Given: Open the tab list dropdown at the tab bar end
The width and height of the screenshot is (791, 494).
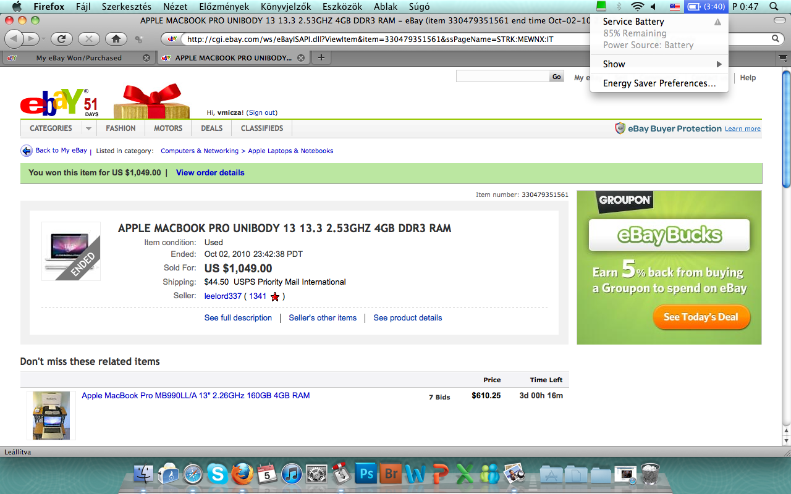Looking at the screenshot, I should (782, 58).
